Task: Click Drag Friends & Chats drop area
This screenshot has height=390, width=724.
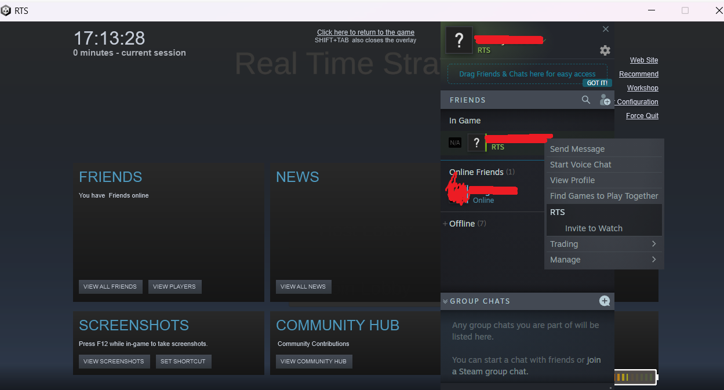Action: (x=527, y=74)
